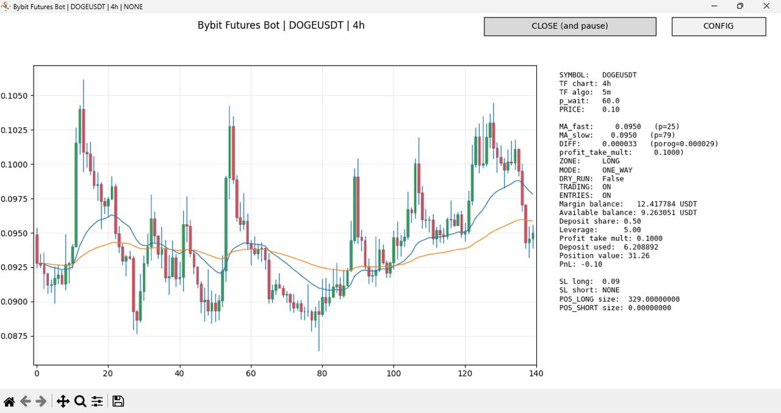This screenshot has height=413, width=781.
Task: Click the 0.0900 y-axis tick label
Action: [15, 302]
